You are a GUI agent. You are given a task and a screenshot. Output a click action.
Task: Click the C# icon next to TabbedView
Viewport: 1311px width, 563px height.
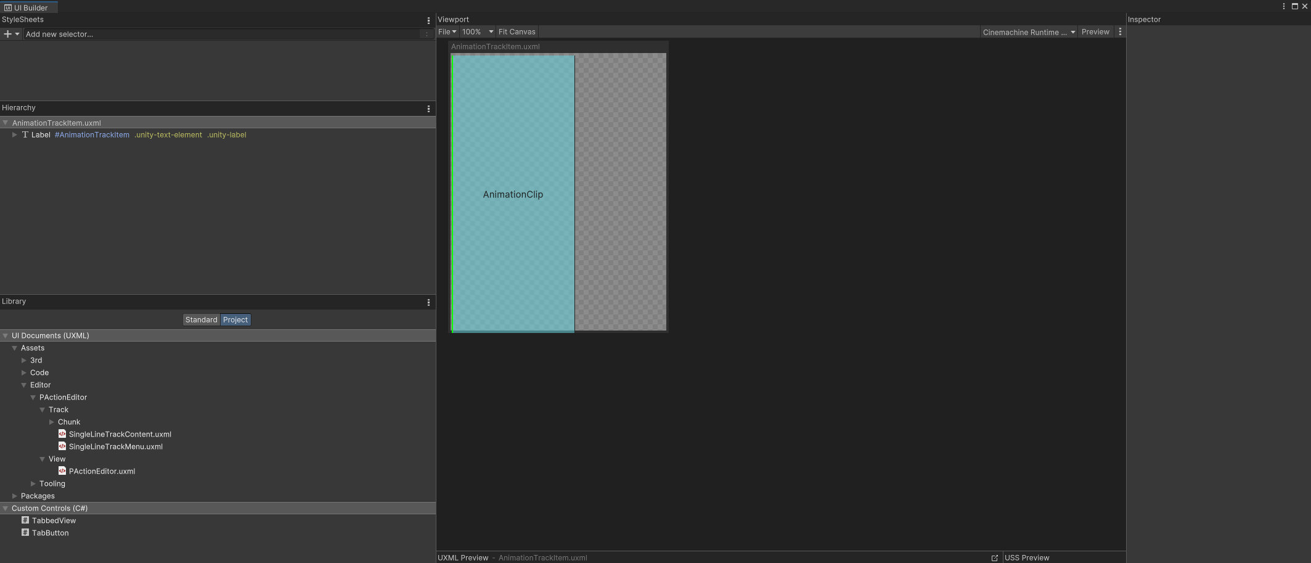pyautogui.click(x=25, y=520)
